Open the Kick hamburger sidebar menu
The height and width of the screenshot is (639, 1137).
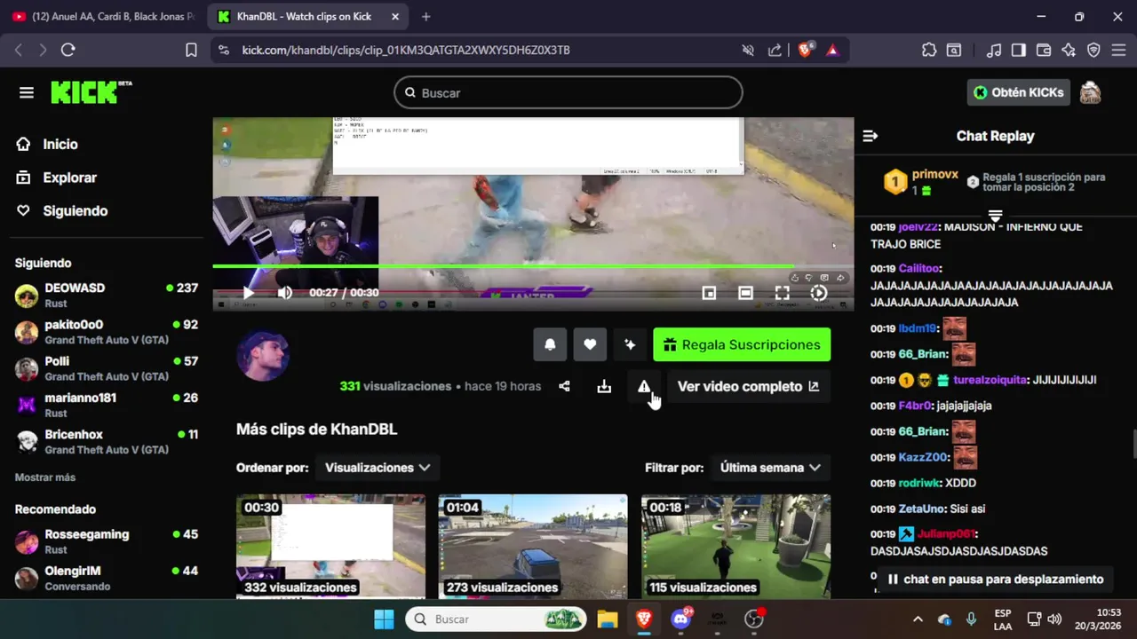[26, 92]
